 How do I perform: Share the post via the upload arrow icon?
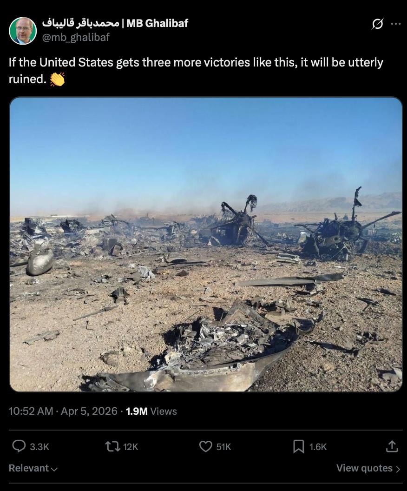tap(392, 446)
